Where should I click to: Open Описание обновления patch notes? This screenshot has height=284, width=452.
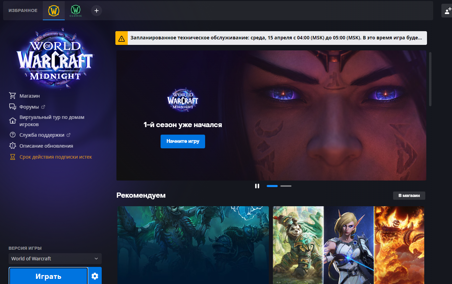[x=46, y=146]
